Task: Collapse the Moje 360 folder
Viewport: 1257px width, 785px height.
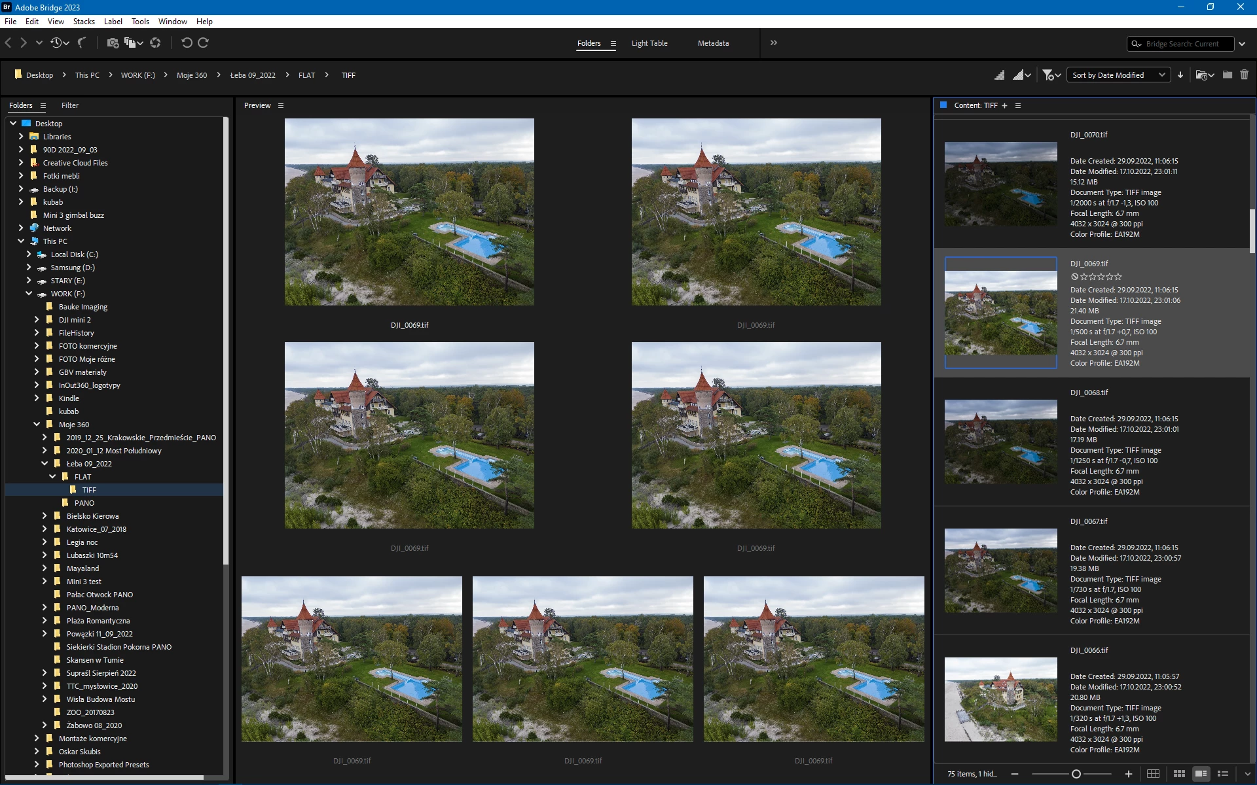Action: [x=37, y=425]
